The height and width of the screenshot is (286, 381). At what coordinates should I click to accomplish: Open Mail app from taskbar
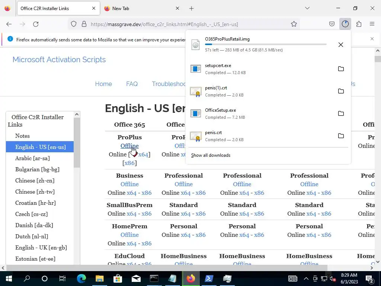[136, 279]
